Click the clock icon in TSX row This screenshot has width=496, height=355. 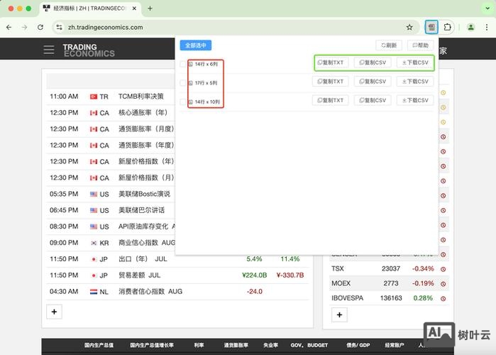click(443, 269)
